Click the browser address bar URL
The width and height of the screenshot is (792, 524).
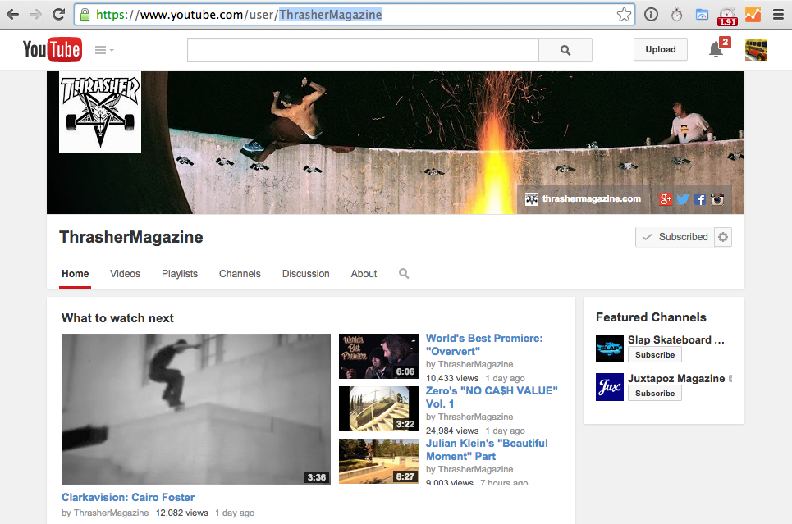pyautogui.click(x=354, y=15)
